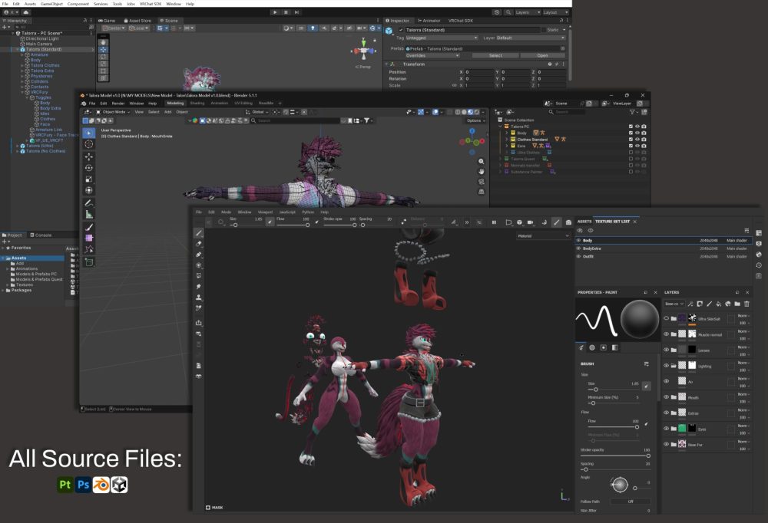The height and width of the screenshot is (523, 768).
Task: Select Blender's Annotate tool
Action: [88, 203]
